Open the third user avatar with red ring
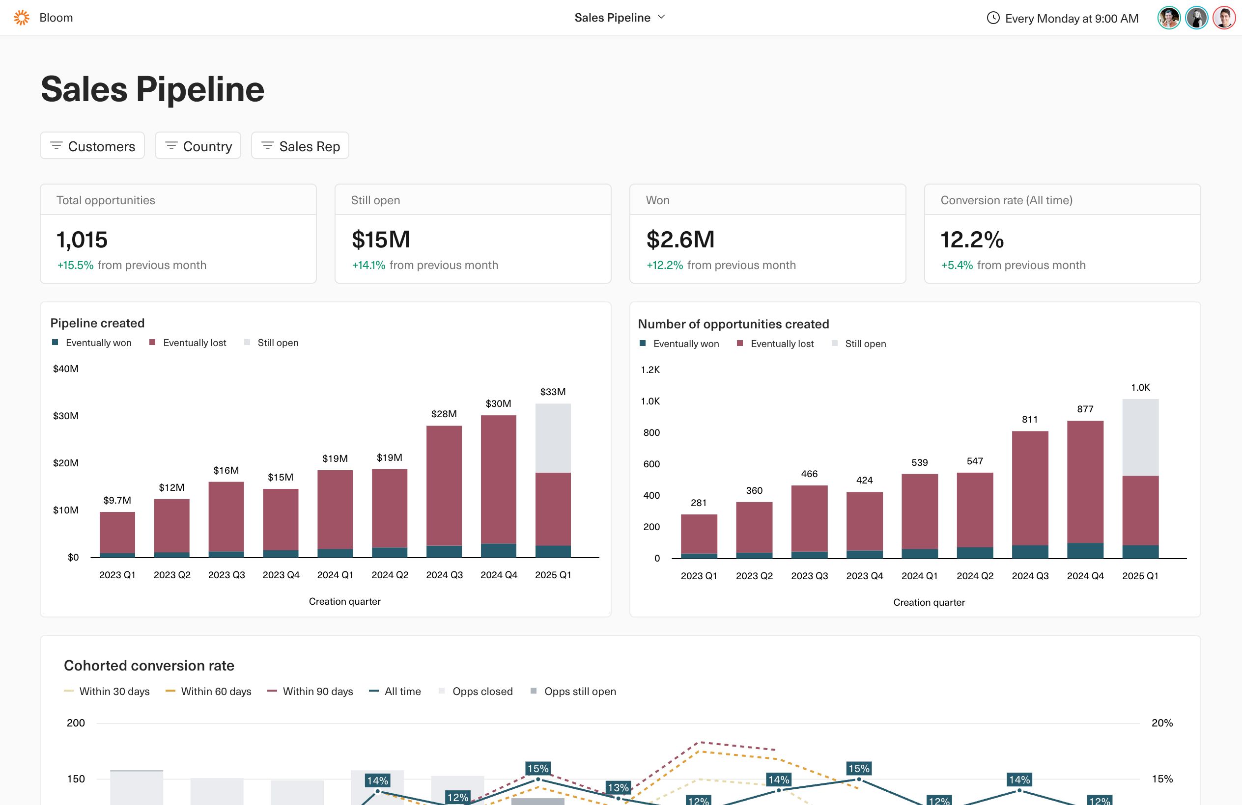The width and height of the screenshot is (1242, 805). click(1223, 18)
